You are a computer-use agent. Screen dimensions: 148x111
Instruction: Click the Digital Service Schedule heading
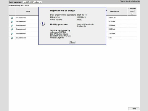pos(130,1)
